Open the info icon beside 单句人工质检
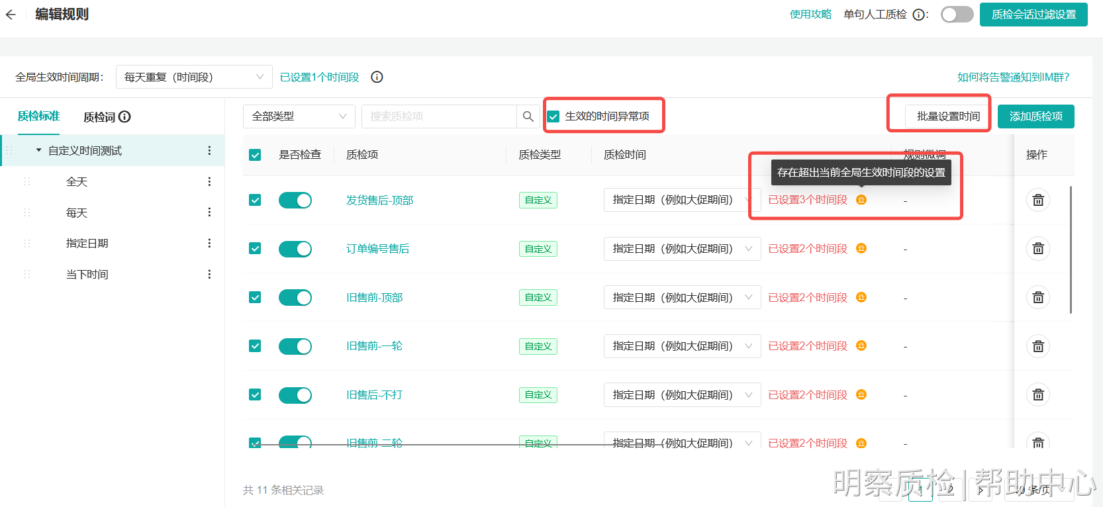 click(919, 15)
